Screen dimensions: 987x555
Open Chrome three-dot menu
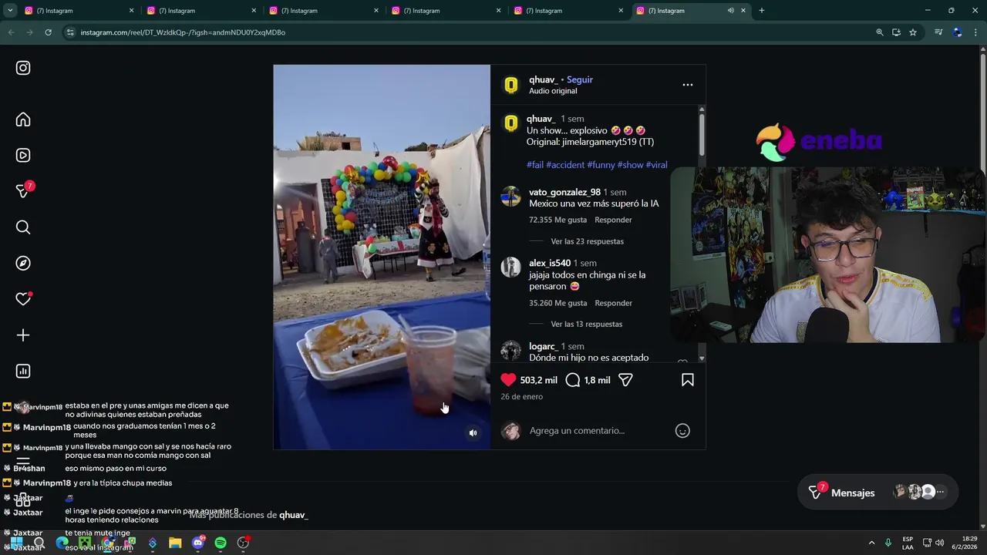[976, 32]
